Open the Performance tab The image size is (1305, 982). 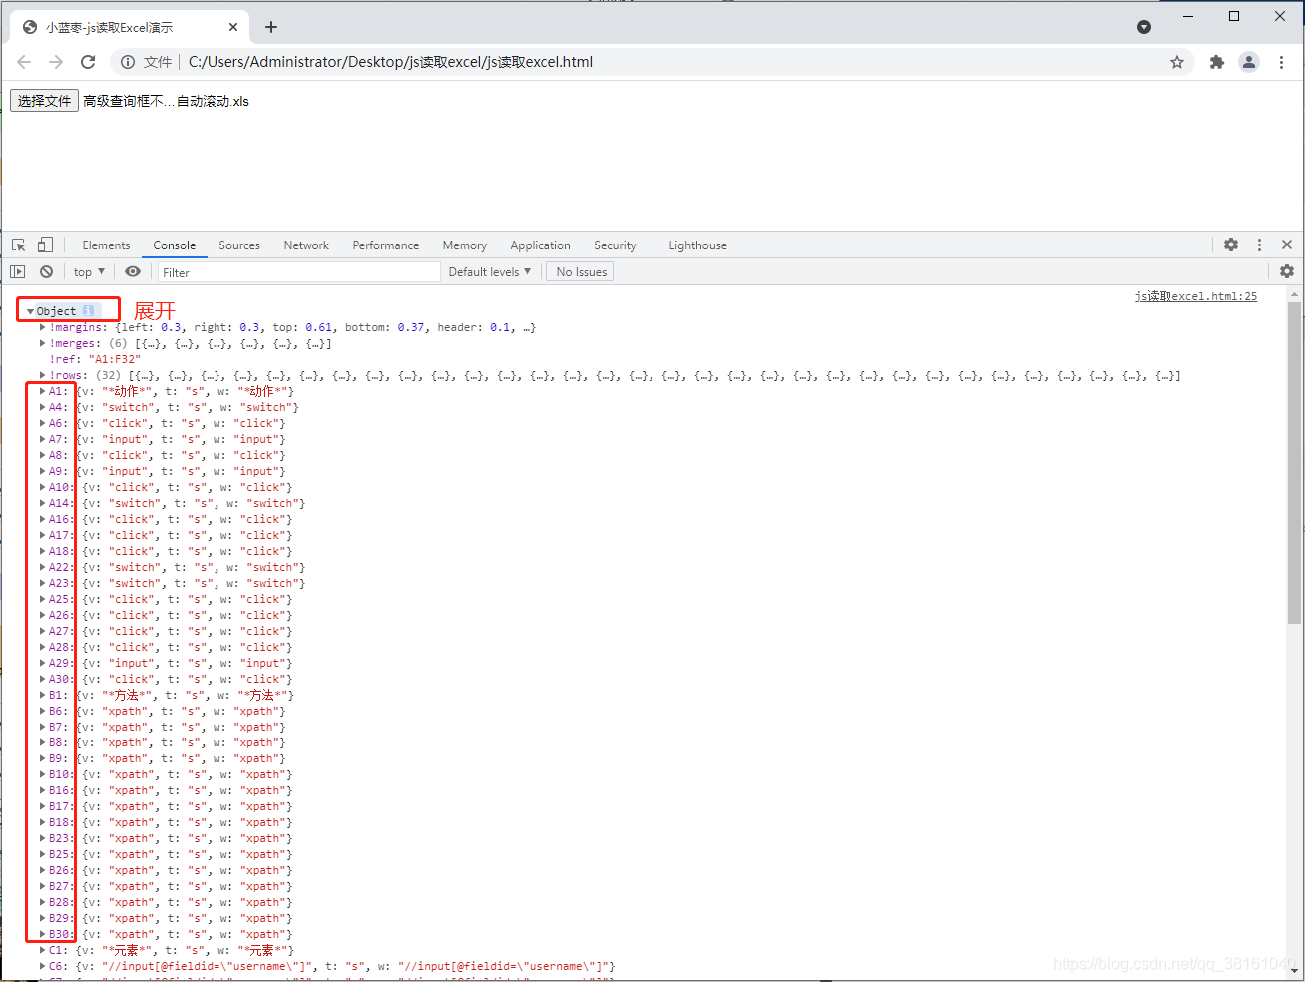(386, 245)
